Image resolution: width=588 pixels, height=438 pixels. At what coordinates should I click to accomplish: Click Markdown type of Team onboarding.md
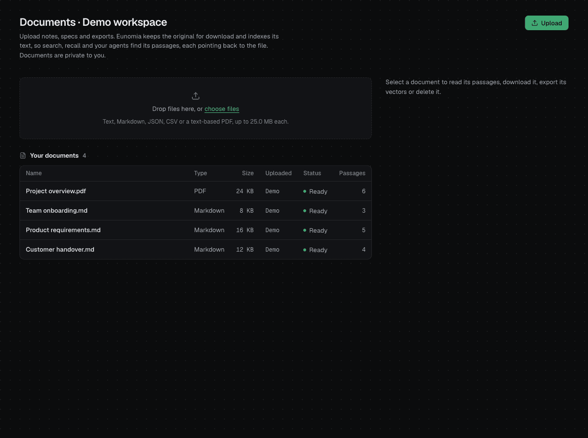point(209,211)
